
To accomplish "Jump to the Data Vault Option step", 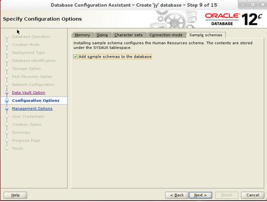I will pos(28,93).
